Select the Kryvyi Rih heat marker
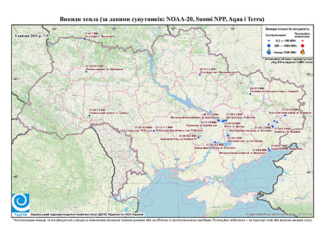Screen dimensions: 324x229 [x=199, y=138]
